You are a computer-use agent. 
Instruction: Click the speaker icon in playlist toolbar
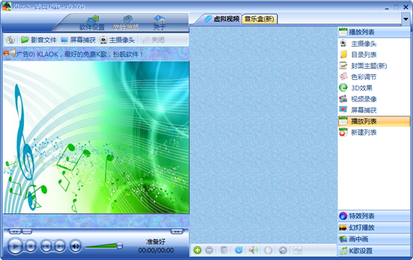253,250
